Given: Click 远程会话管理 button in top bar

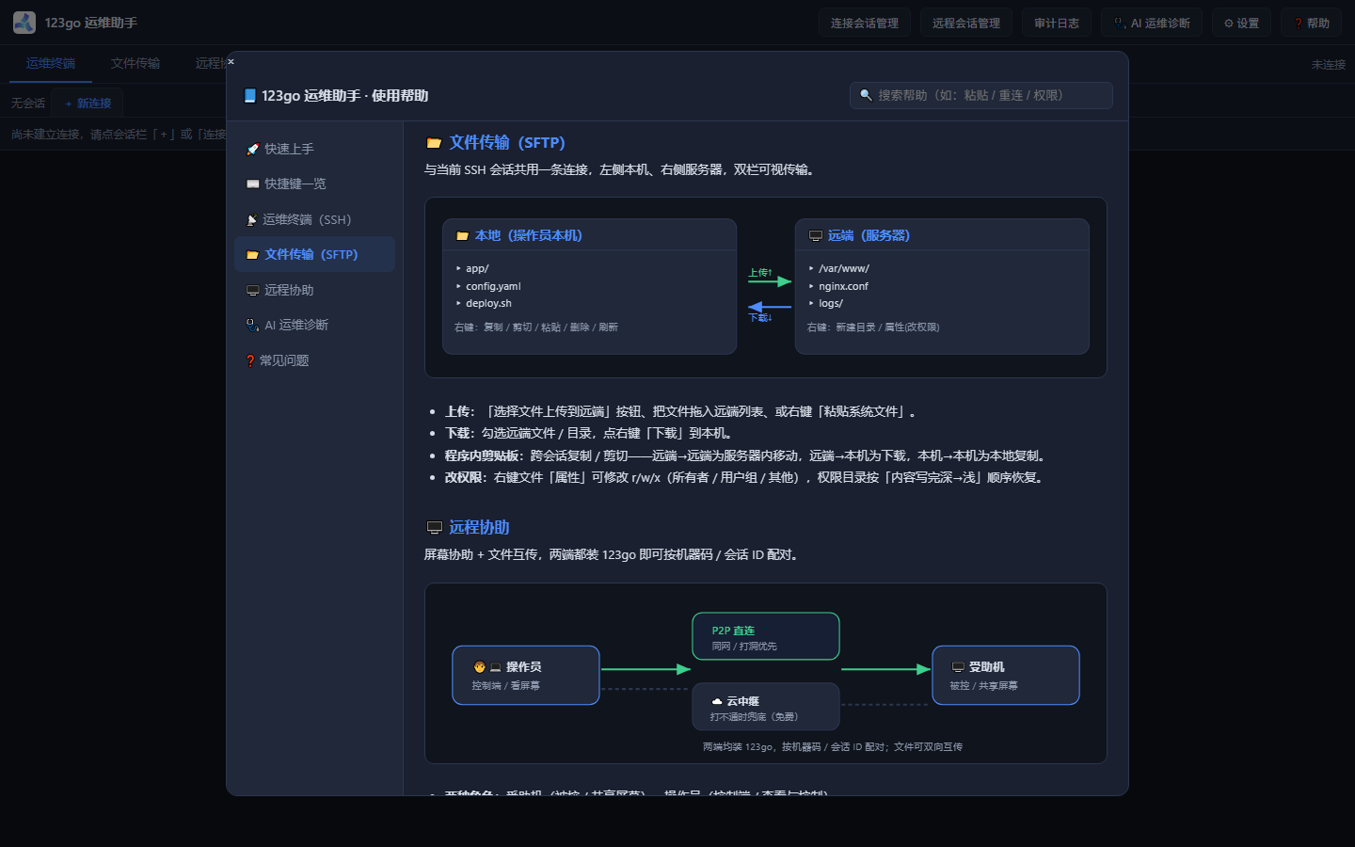Looking at the screenshot, I should tap(965, 23).
